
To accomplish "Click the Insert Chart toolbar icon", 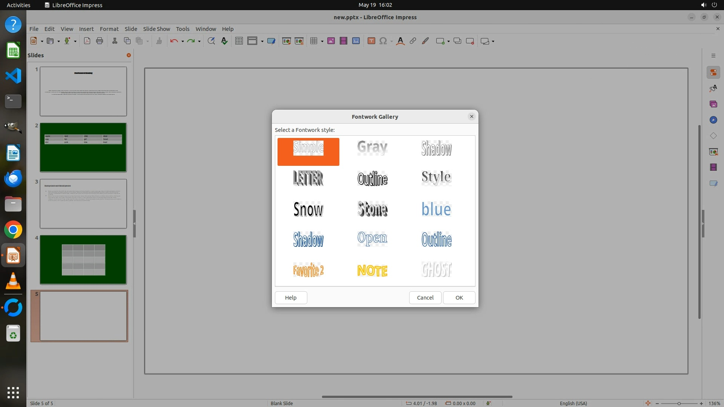I will pos(356,41).
